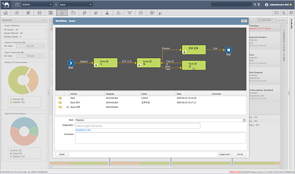
Task: Open the report window toolbar icon
Action: pos(152,13)
